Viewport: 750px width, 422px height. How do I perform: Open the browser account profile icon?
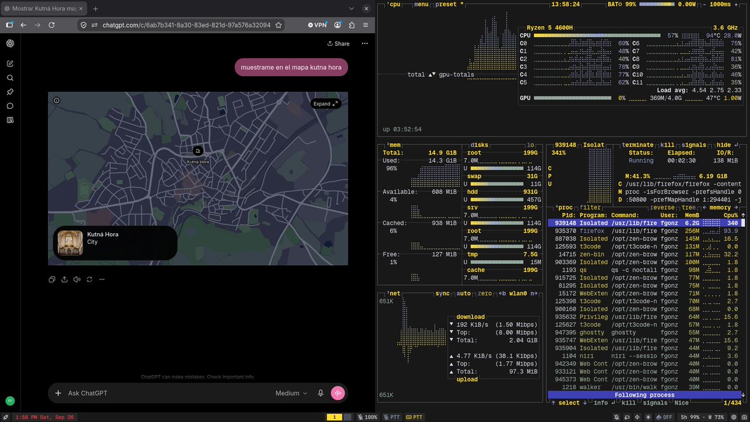[x=338, y=25]
